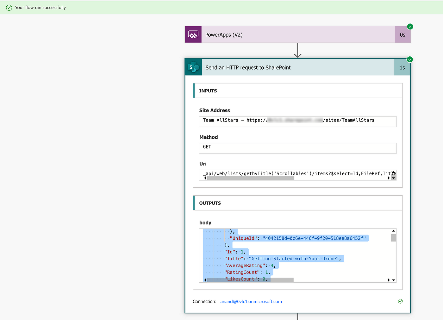Viewport: 443px width, 320px height.
Task: Click the OUTPUTS section header
Action: click(297, 203)
